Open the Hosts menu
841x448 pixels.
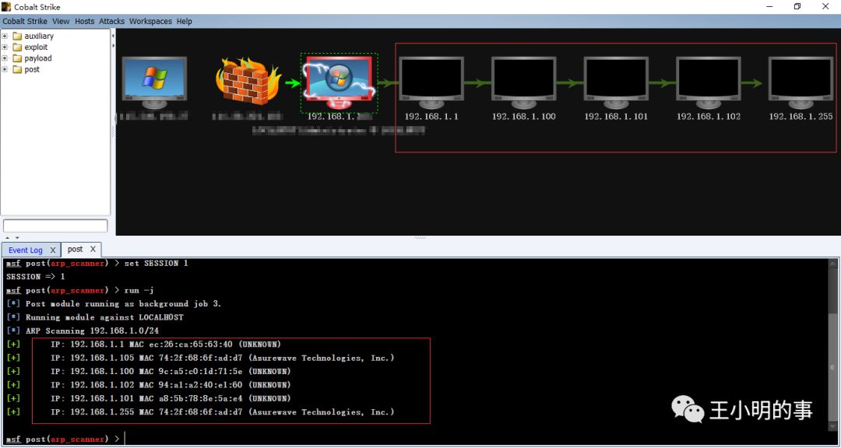pos(85,22)
